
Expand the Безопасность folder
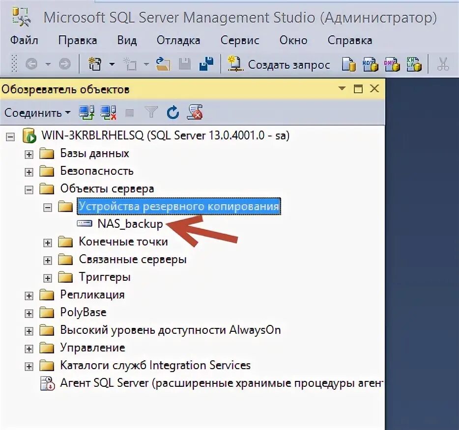[29, 172]
